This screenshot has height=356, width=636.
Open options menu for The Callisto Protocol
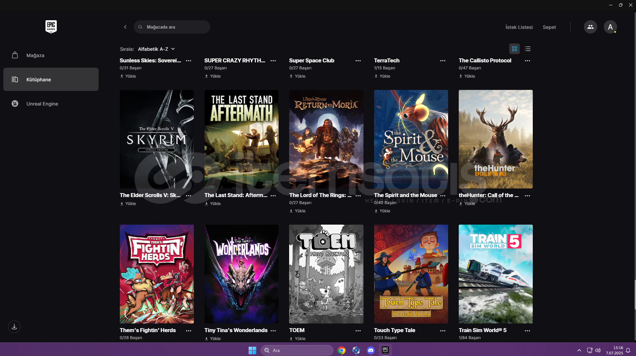click(527, 61)
